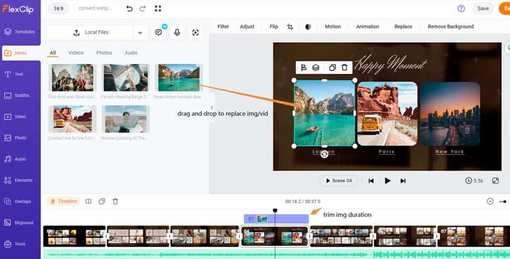This screenshot has height=259, width=510.
Task: Duplicate selected image via floating toolbar
Action: coord(332,67)
